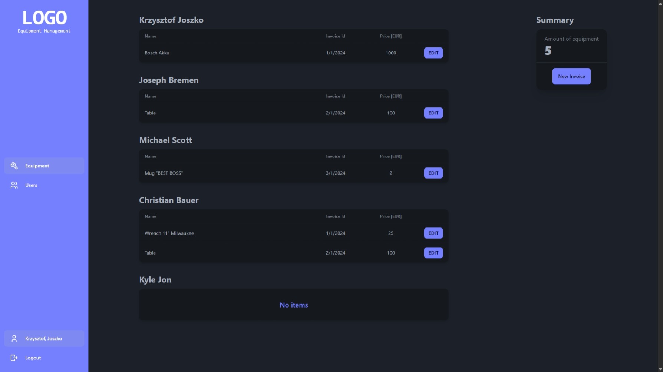Click the LOGO Equipment Management brand

44,21
